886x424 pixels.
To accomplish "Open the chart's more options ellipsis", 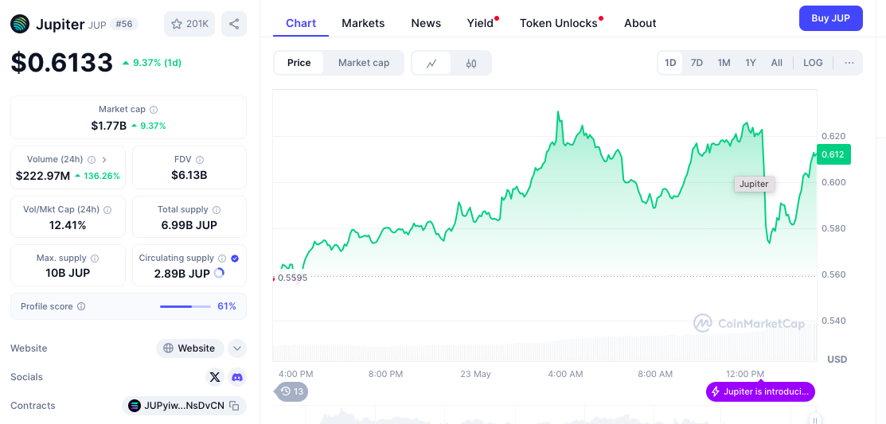I will [x=849, y=63].
